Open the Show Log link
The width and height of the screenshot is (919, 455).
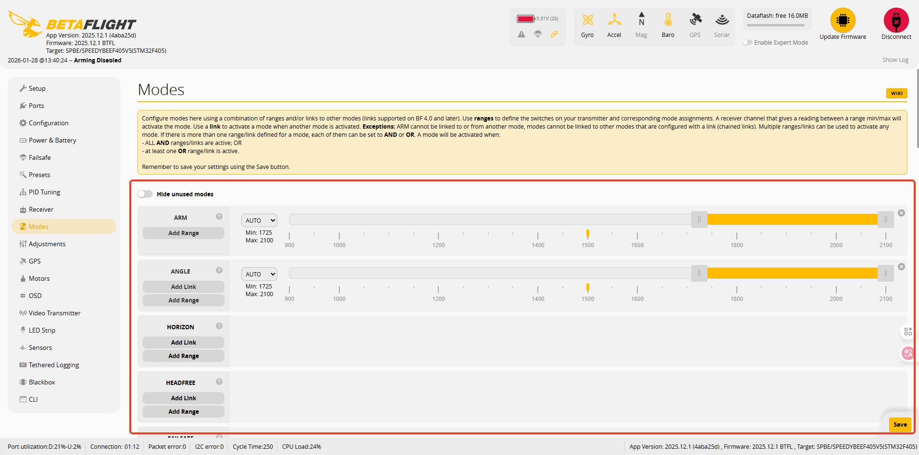895,60
